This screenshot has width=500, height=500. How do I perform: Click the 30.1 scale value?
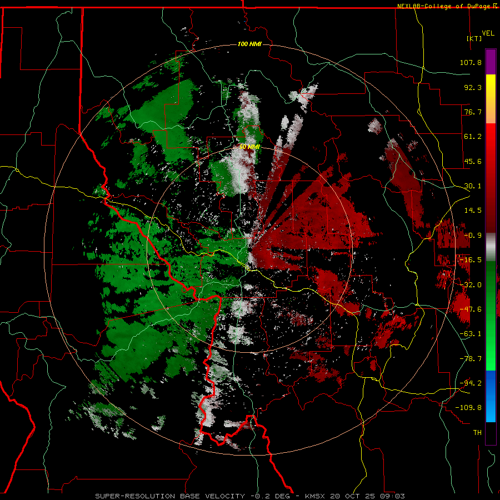[473, 186]
